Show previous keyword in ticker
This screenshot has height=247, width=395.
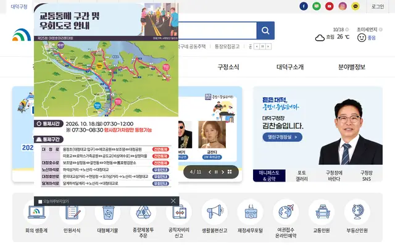coord(257,46)
